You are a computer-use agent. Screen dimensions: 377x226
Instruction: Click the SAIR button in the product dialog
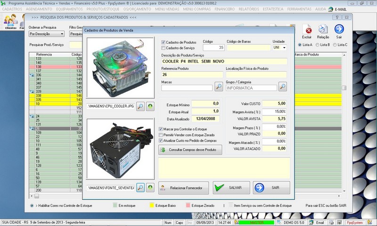click(271, 187)
